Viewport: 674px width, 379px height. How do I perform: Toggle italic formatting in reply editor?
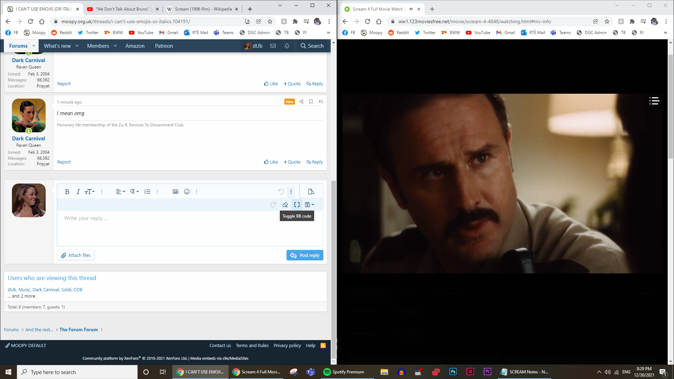click(78, 192)
